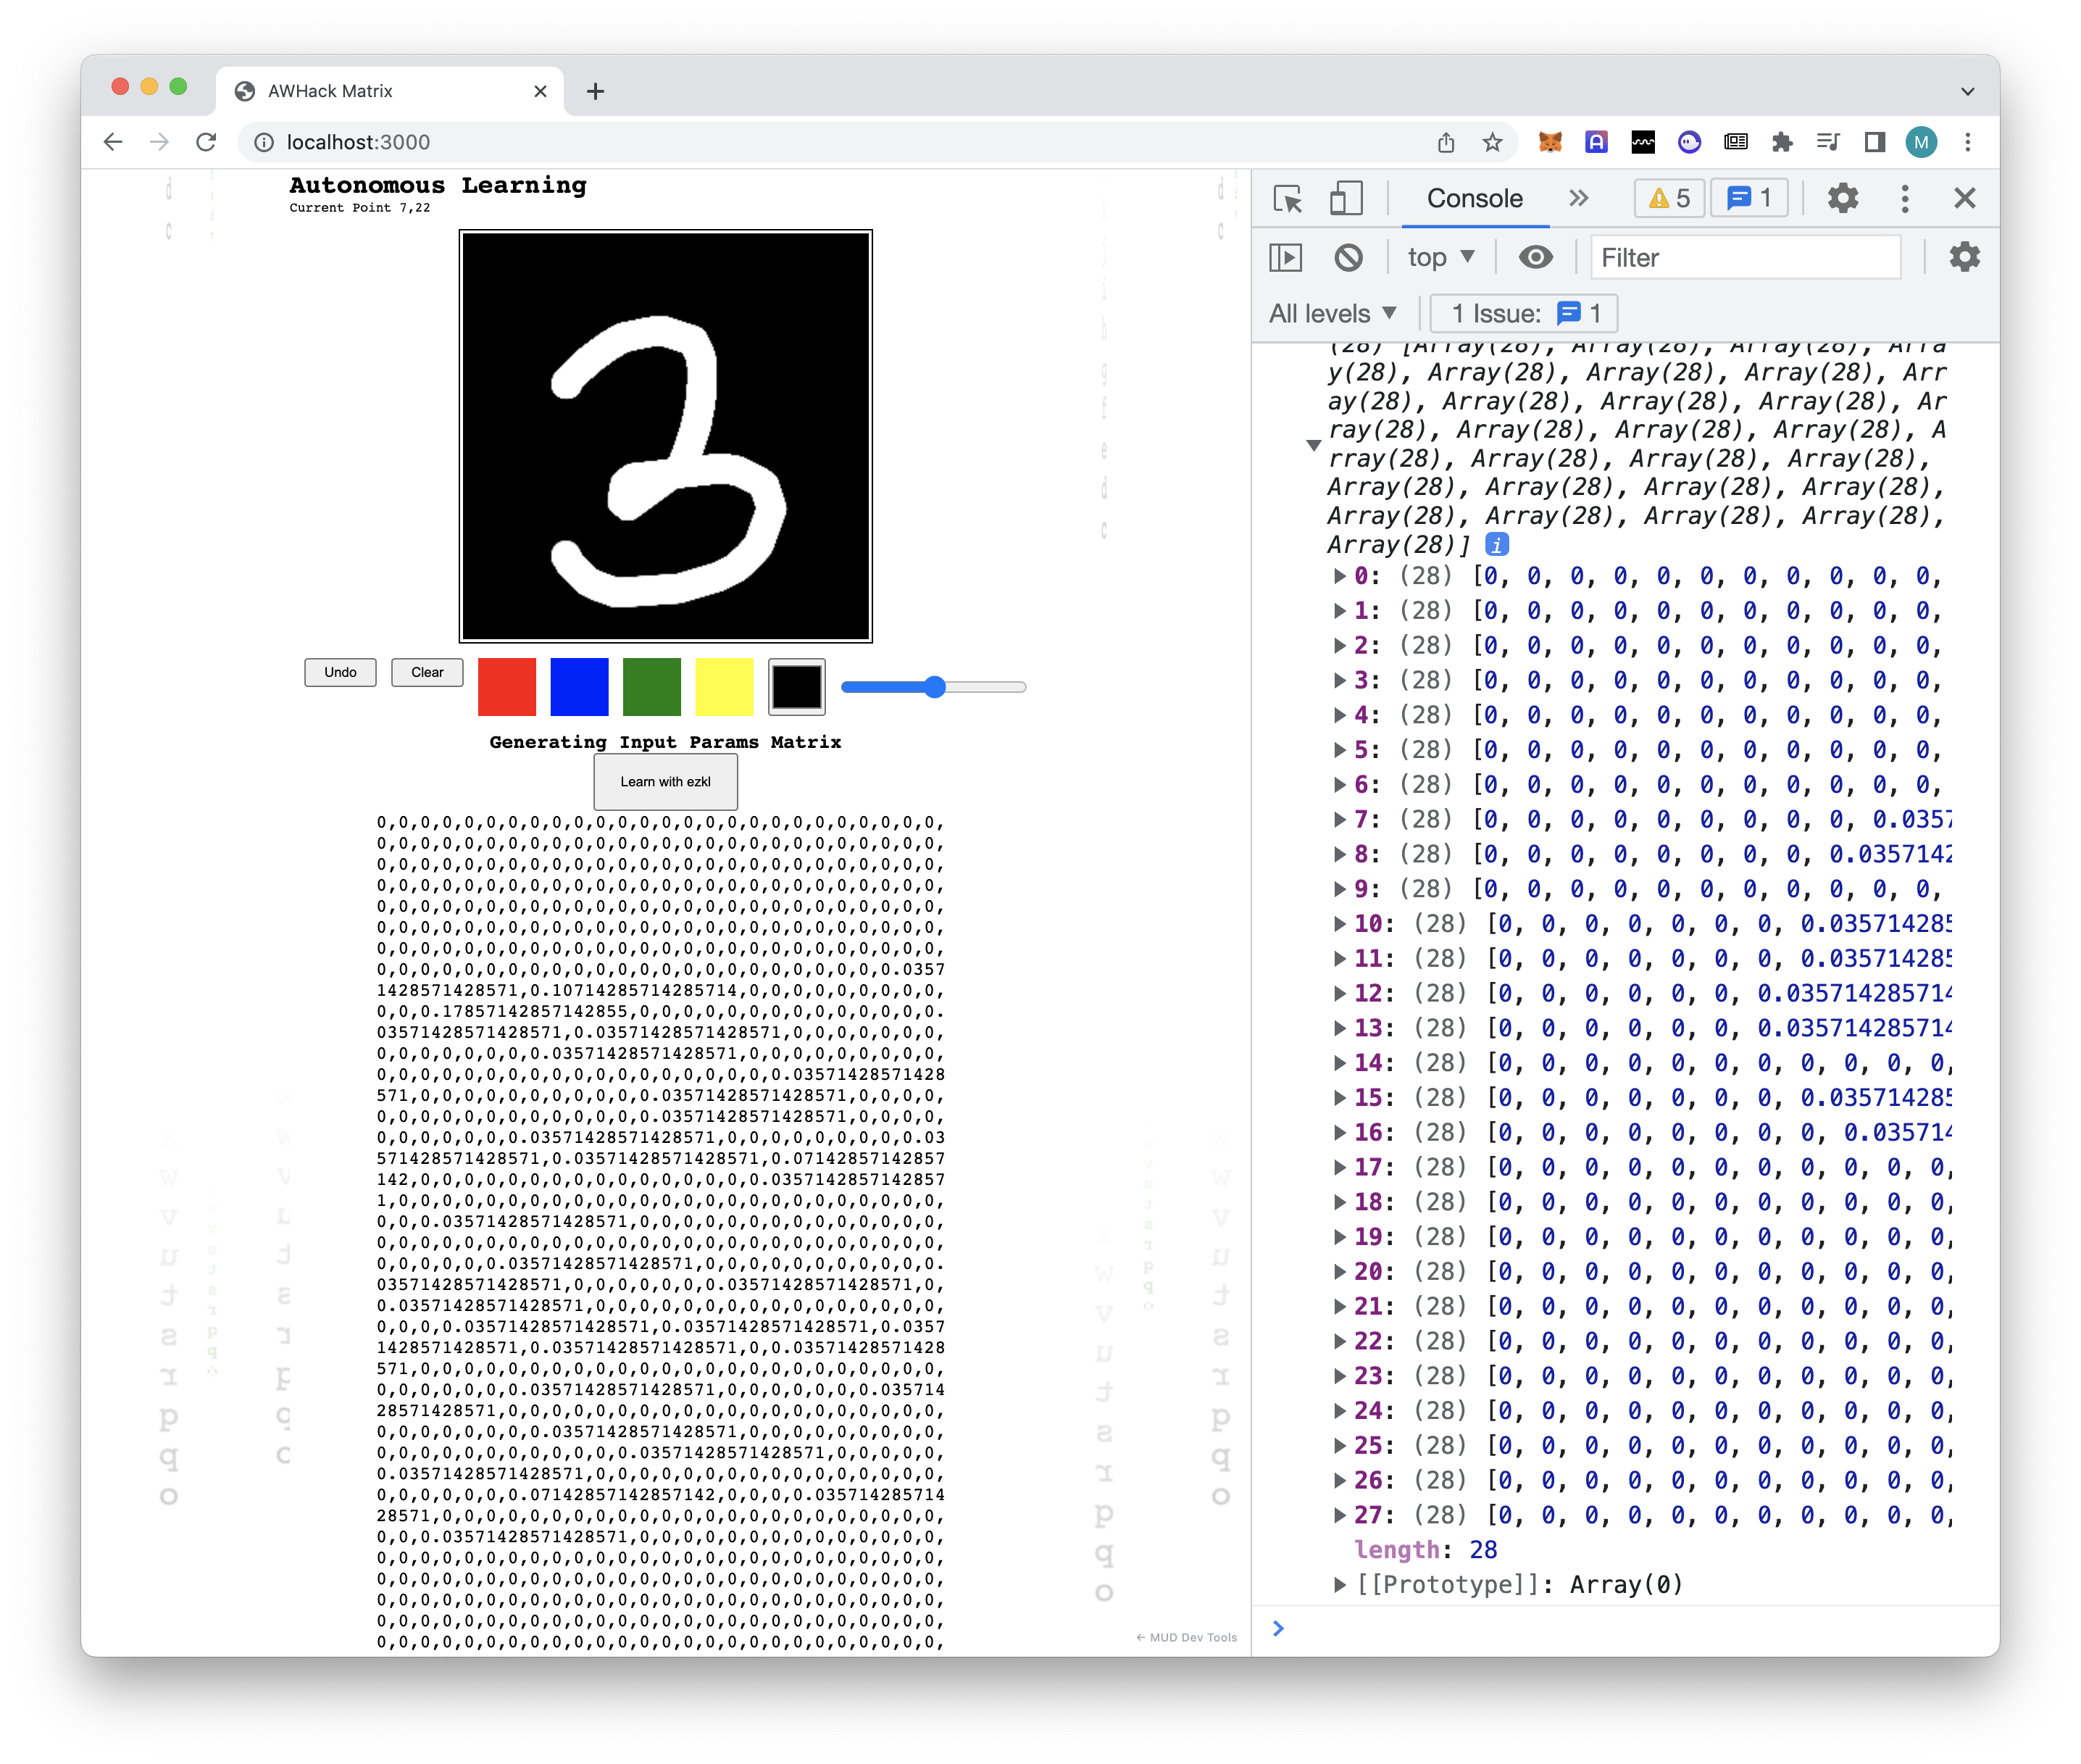
Task: Click the live expression eye icon
Action: pyautogui.click(x=1535, y=258)
